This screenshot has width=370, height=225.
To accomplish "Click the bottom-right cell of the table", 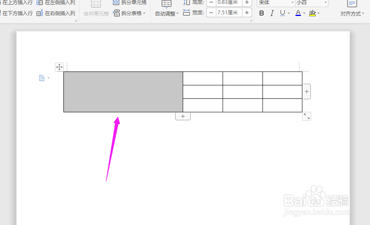I will (x=283, y=105).
